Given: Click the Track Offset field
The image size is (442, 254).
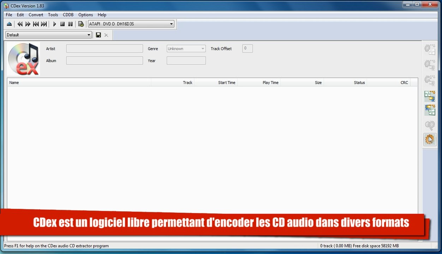Looking at the screenshot, I should point(247,48).
